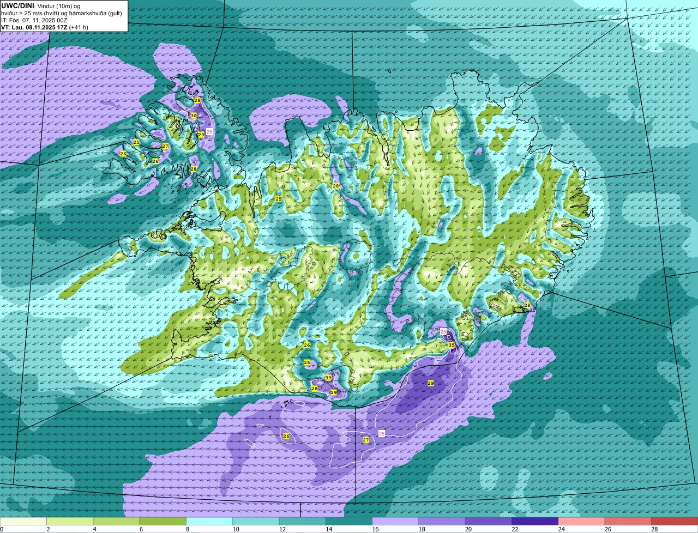Click the legend scale number 6
The height and width of the screenshot is (533, 698).
[141, 529]
